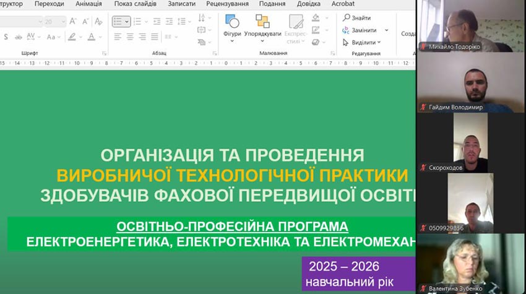Open the Показ слайдів tab
Screen dimensions: 526x294
[x=136, y=4]
